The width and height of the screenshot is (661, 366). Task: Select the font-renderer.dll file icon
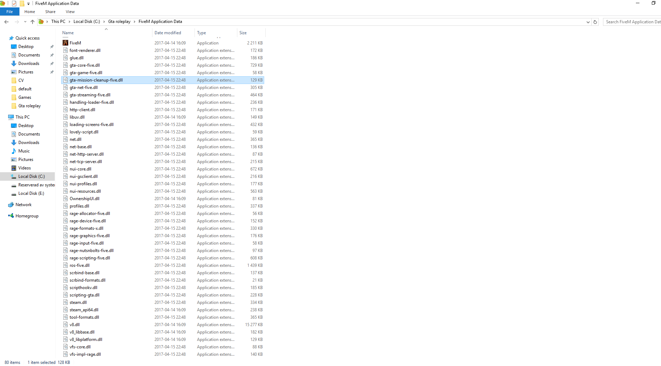pyautogui.click(x=65, y=50)
